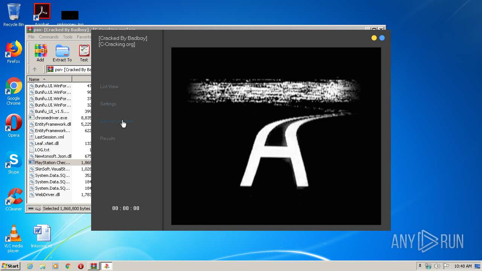Image resolution: width=482 pixels, height=271 pixels.
Task: Click the Test icon in WinRAR
Action: tap(84, 53)
